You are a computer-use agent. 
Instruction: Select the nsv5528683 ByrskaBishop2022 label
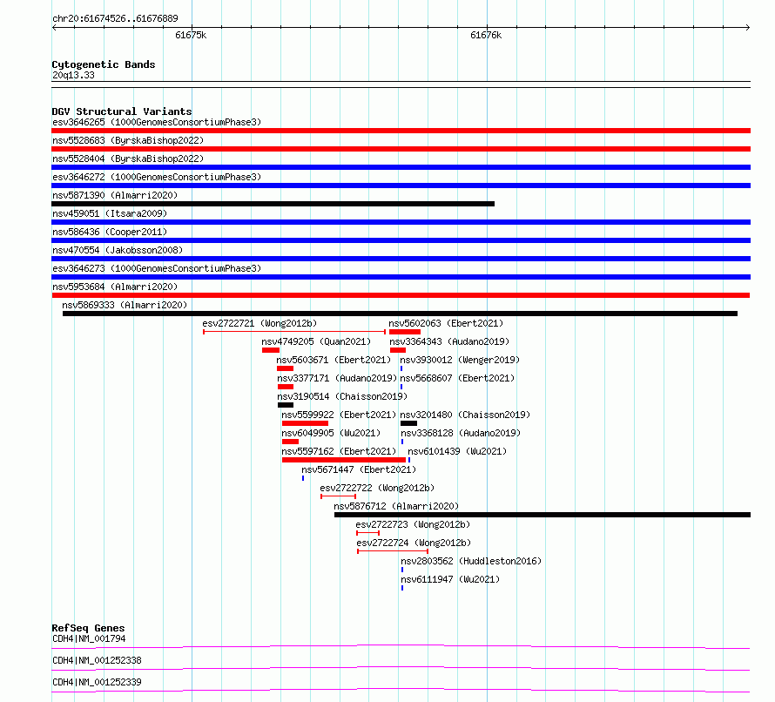(x=128, y=140)
